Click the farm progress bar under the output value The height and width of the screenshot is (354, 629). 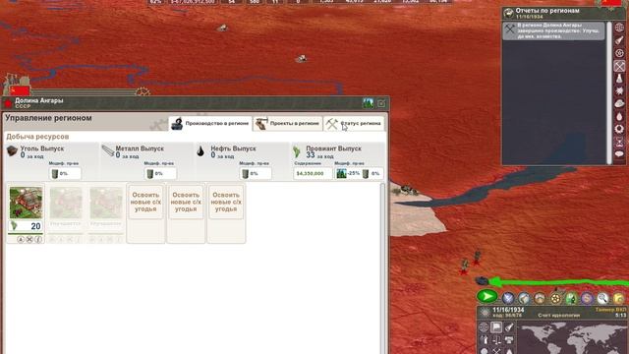coord(26,234)
